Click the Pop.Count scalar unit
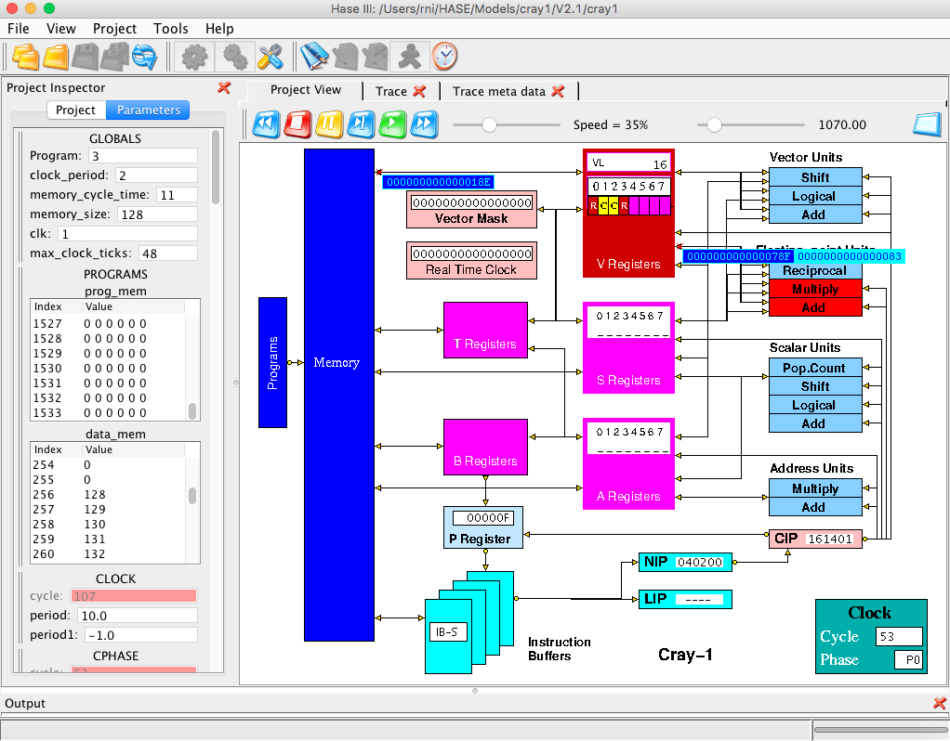Screen dimensions: 950x741 815,368
